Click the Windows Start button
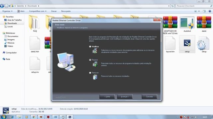 pyautogui.click(x=4, y=117)
